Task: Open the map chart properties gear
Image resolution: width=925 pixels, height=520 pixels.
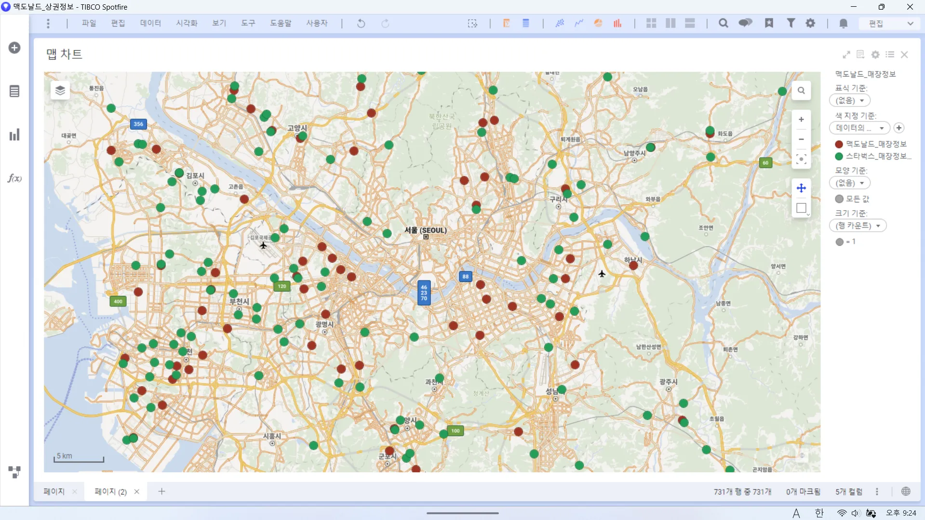Action: click(875, 54)
